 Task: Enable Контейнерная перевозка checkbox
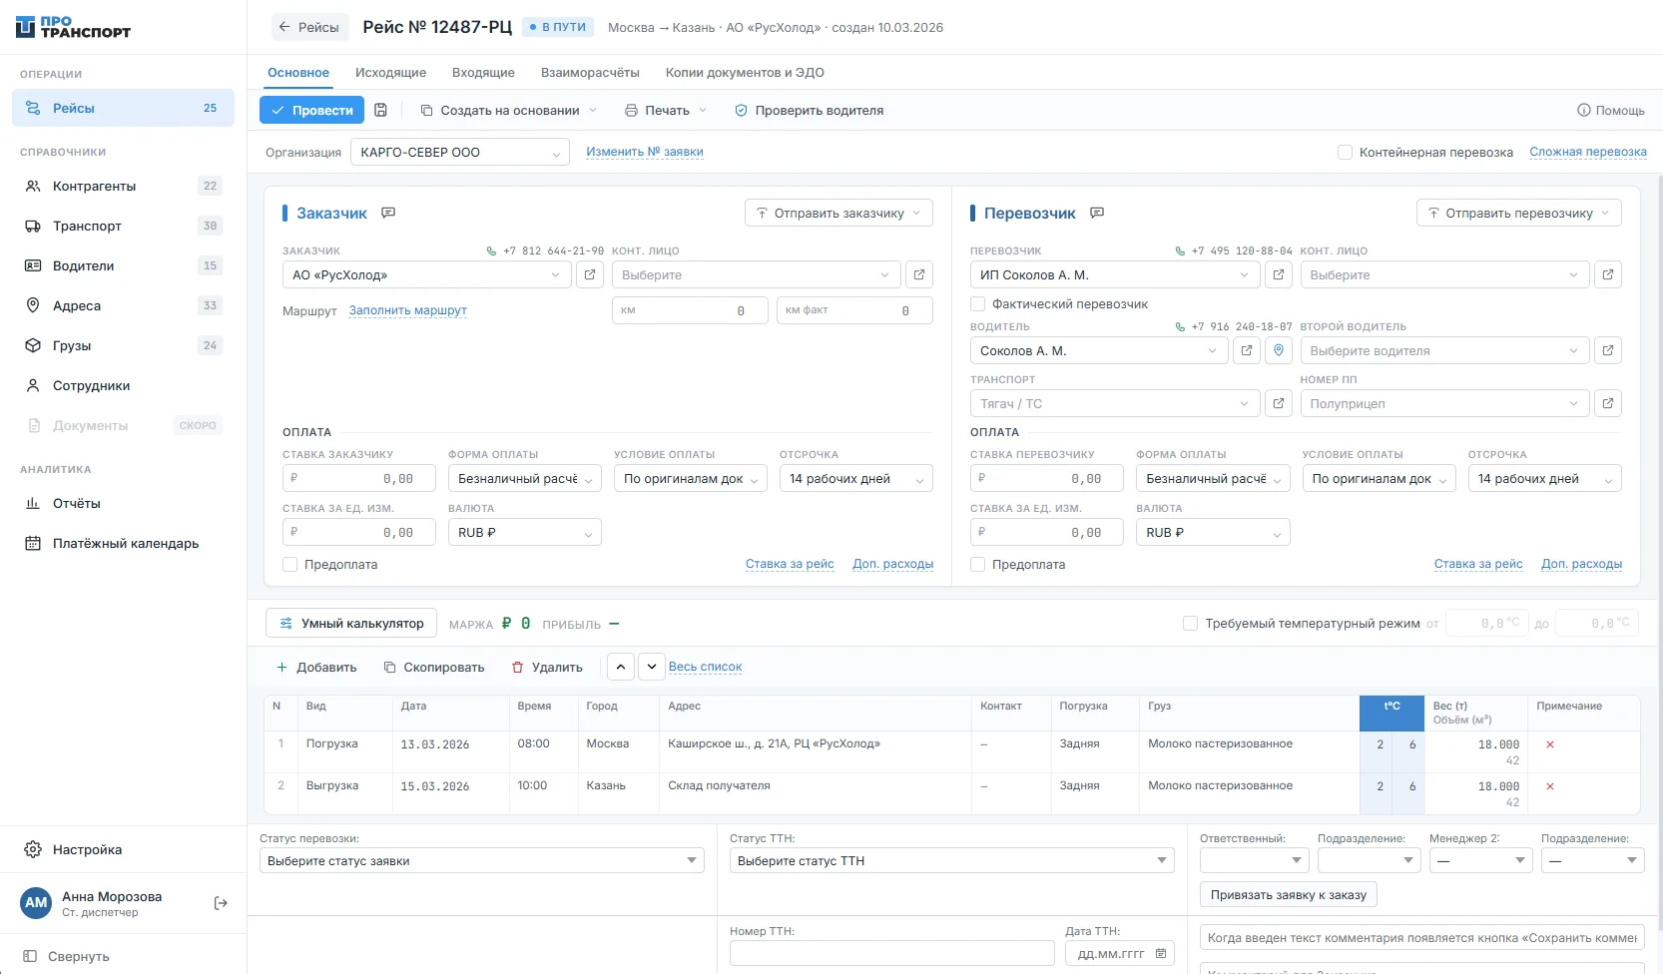coord(1345,152)
